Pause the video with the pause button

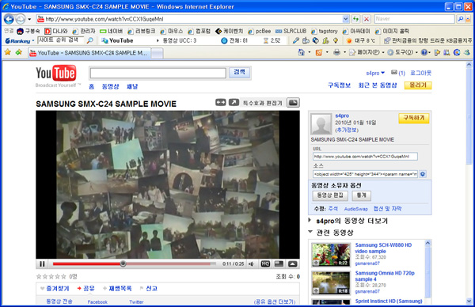(42, 264)
